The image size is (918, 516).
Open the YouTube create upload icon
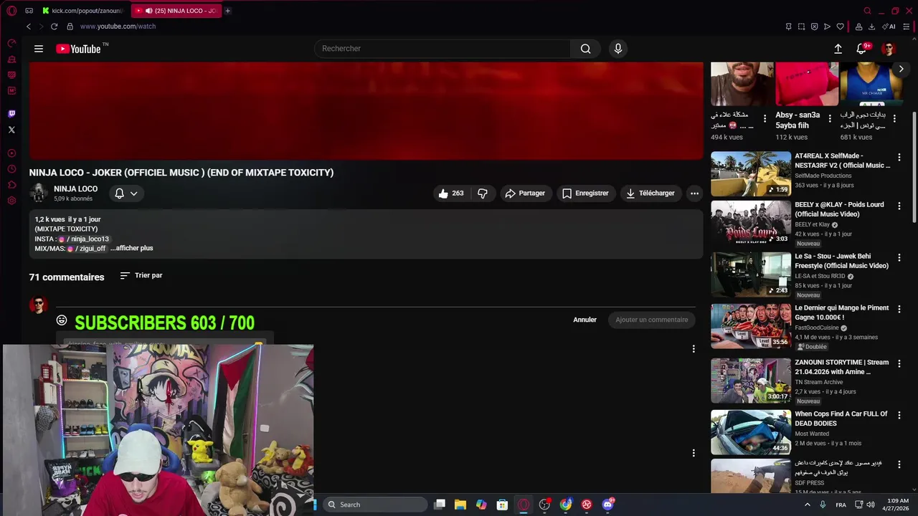point(838,49)
